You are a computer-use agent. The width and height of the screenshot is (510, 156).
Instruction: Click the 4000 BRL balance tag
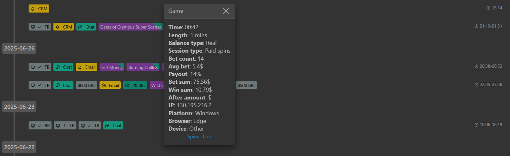[x=86, y=85]
